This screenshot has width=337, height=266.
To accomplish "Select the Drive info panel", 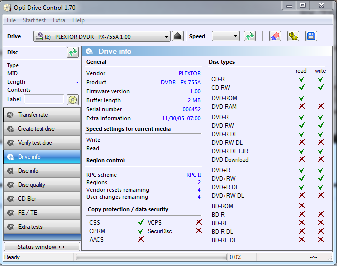I will tap(42, 157).
